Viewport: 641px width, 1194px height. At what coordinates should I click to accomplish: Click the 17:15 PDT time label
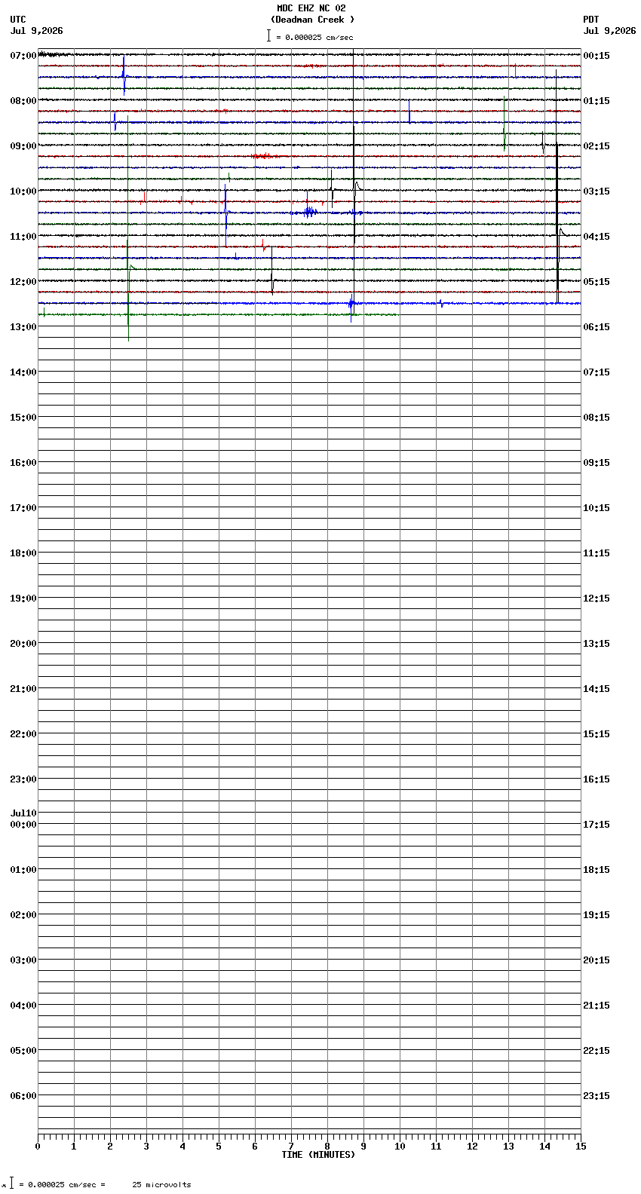(597, 825)
